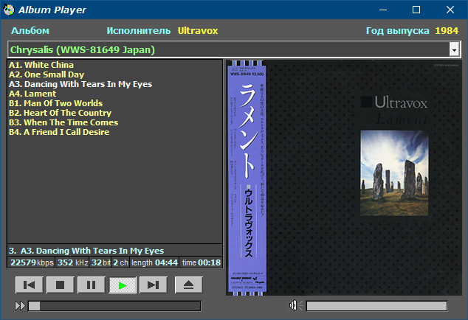This screenshot has width=468, height=320.
Task: Pause the current track
Action: point(92,285)
